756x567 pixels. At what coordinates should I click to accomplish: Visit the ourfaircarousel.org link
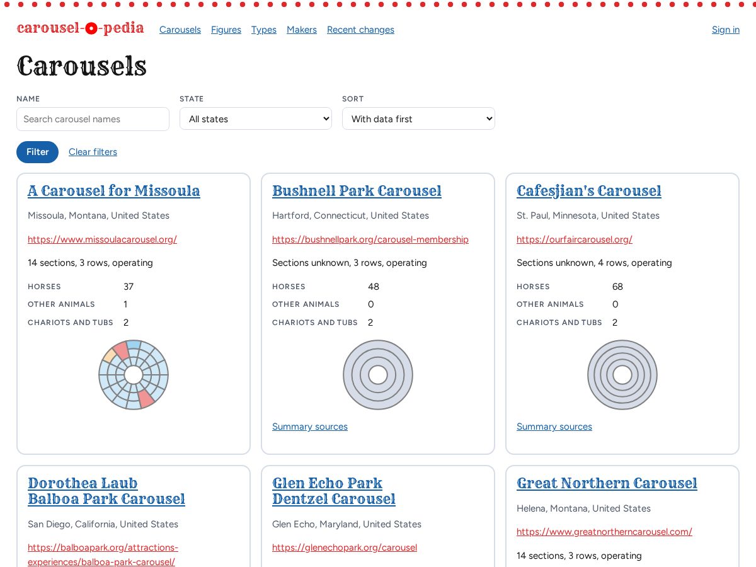(x=575, y=239)
